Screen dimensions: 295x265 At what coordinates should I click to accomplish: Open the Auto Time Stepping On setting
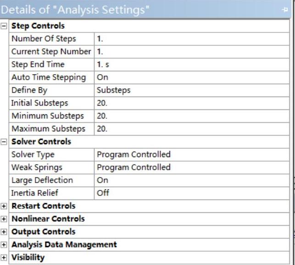coord(193,77)
